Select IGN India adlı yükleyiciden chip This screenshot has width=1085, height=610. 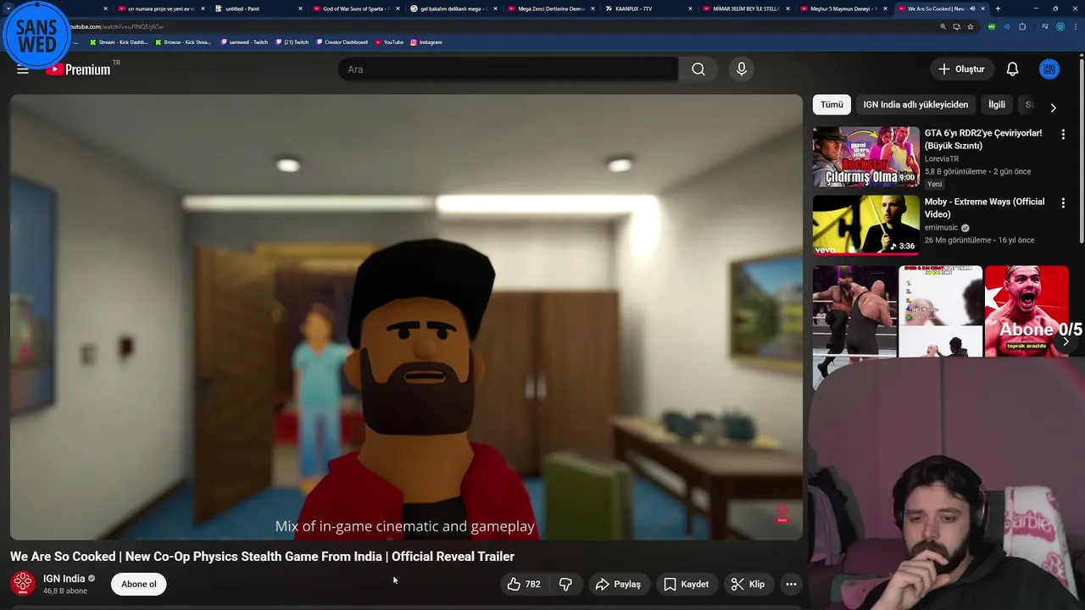915,104
